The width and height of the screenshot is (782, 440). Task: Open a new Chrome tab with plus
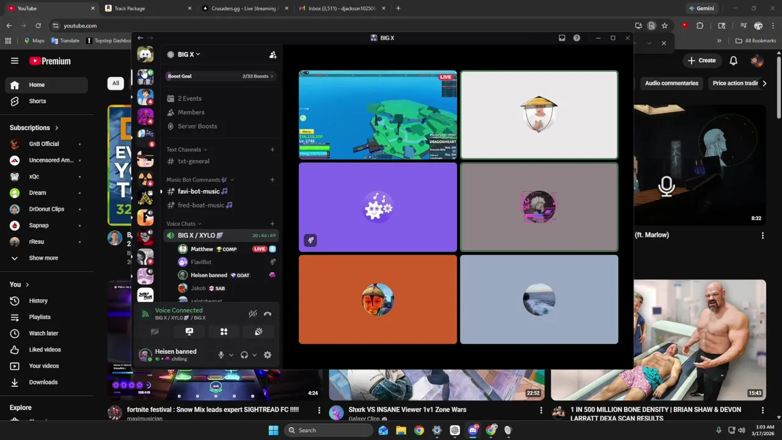pos(398,9)
